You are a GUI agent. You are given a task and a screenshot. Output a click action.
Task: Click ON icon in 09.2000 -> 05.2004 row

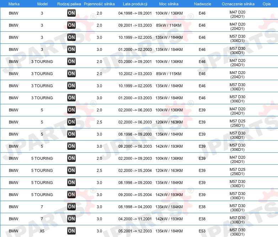[x=71, y=194]
